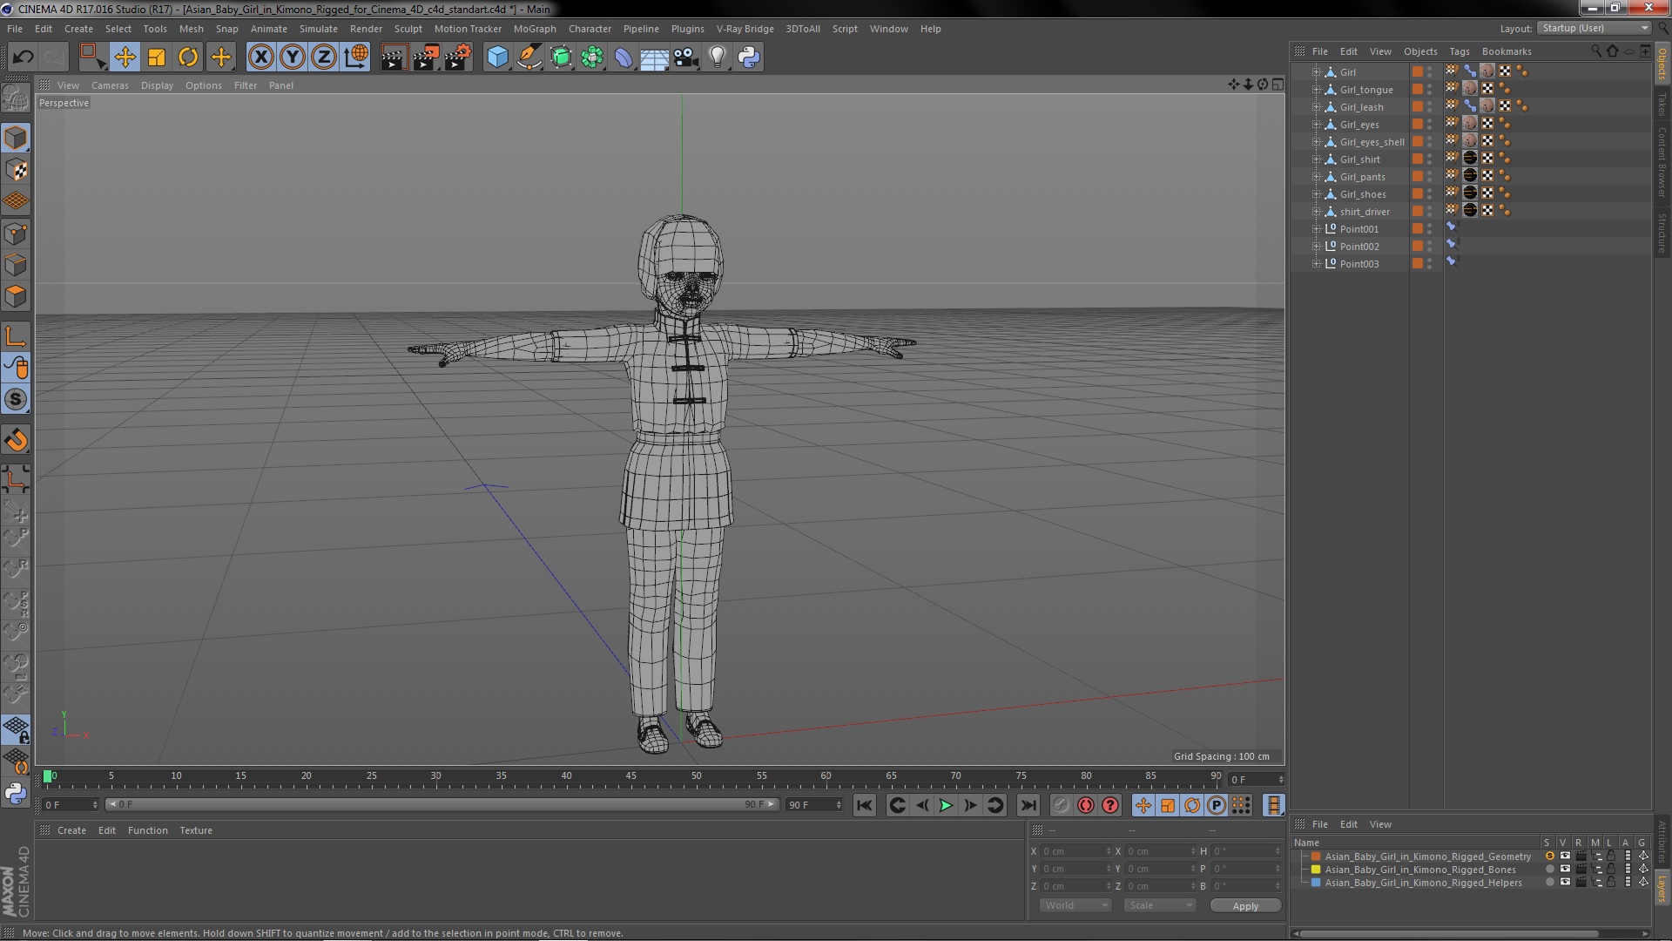Select the Point003 object
This screenshot has height=941, width=1672.
[1358, 264]
